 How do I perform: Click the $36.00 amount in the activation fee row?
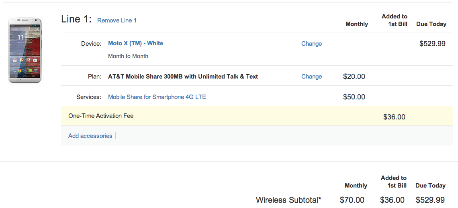click(394, 117)
